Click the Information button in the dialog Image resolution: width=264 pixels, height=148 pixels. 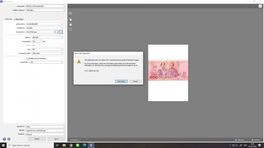(x=121, y=81)
